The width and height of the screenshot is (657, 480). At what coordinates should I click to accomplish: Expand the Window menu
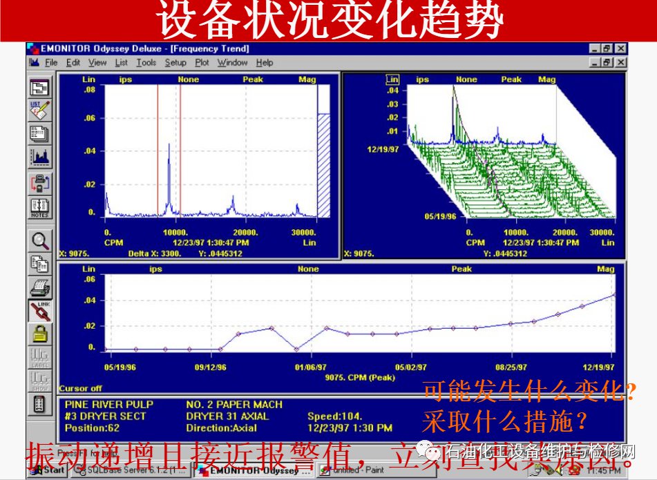point(232,63)
